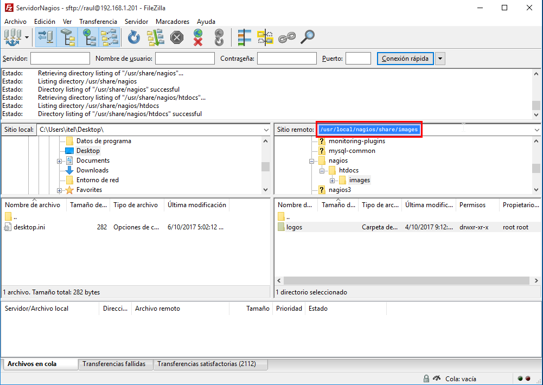Click the encryption lock status icon
Screen dimensions: 543x385
point(426,379)
